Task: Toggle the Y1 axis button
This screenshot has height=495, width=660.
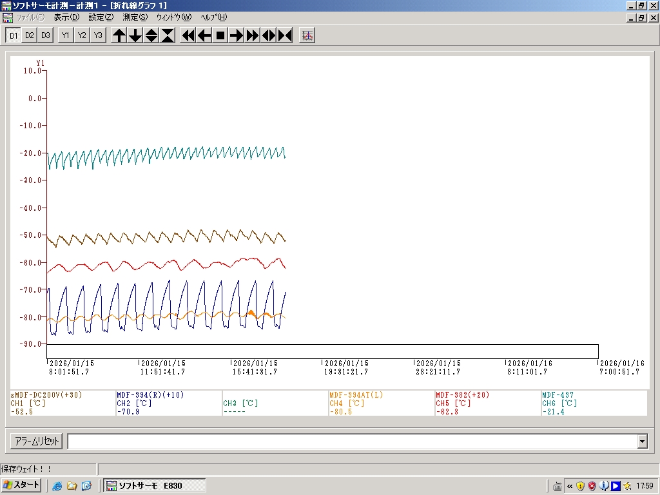Action: coord(65,35)
